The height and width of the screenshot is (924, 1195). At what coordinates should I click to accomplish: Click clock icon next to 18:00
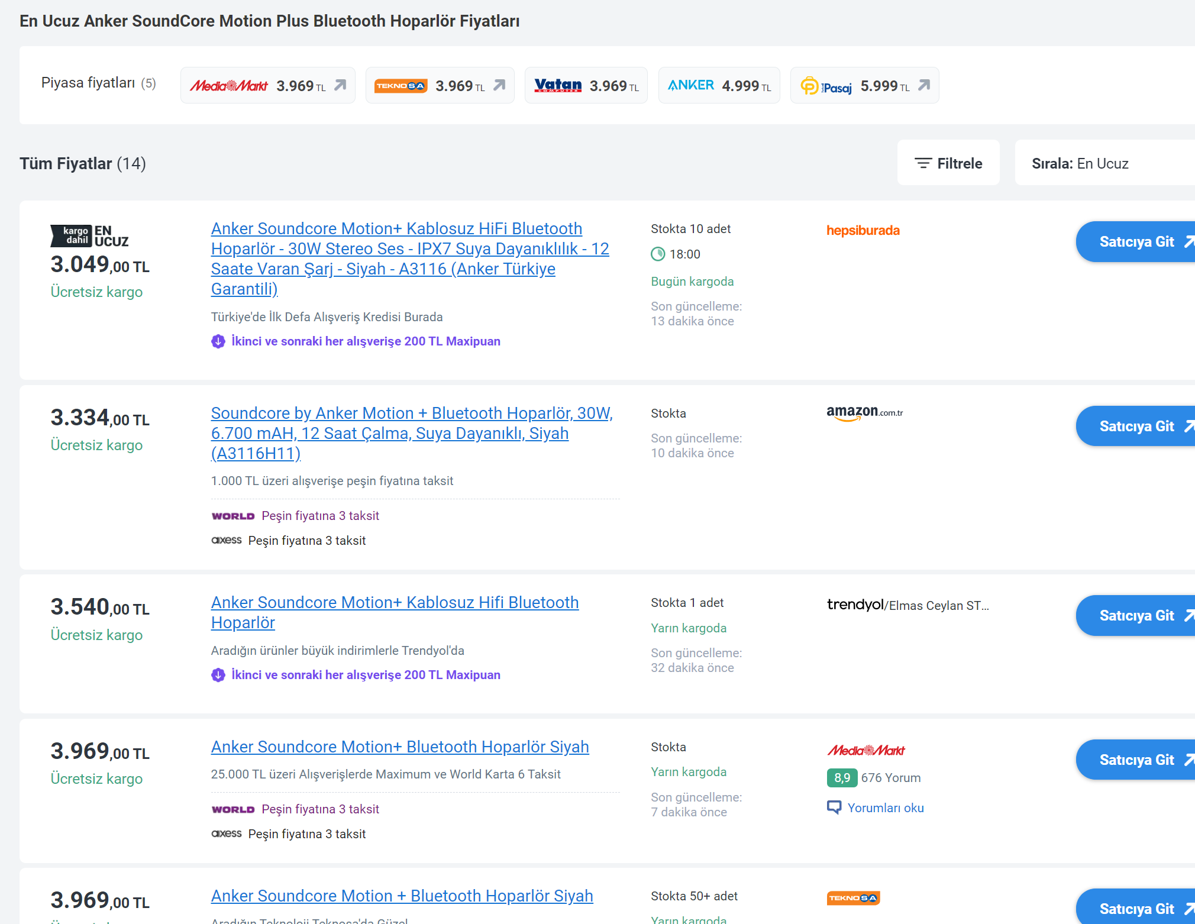pos(658,254)
